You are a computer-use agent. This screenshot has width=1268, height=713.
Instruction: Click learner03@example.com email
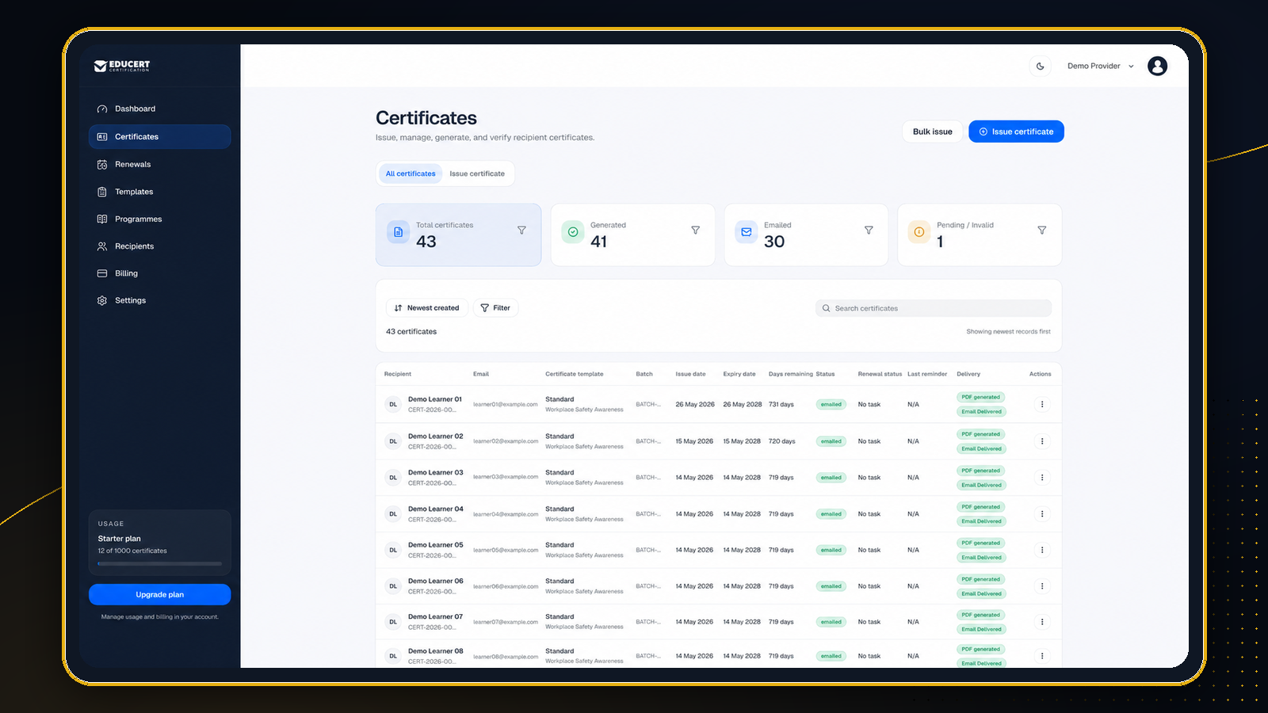(x=506, y=477)
